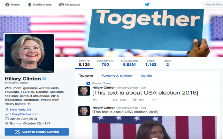Focus the Search Twitter field
The width and height of the screenshot is (223, 139).
(213, 5)
